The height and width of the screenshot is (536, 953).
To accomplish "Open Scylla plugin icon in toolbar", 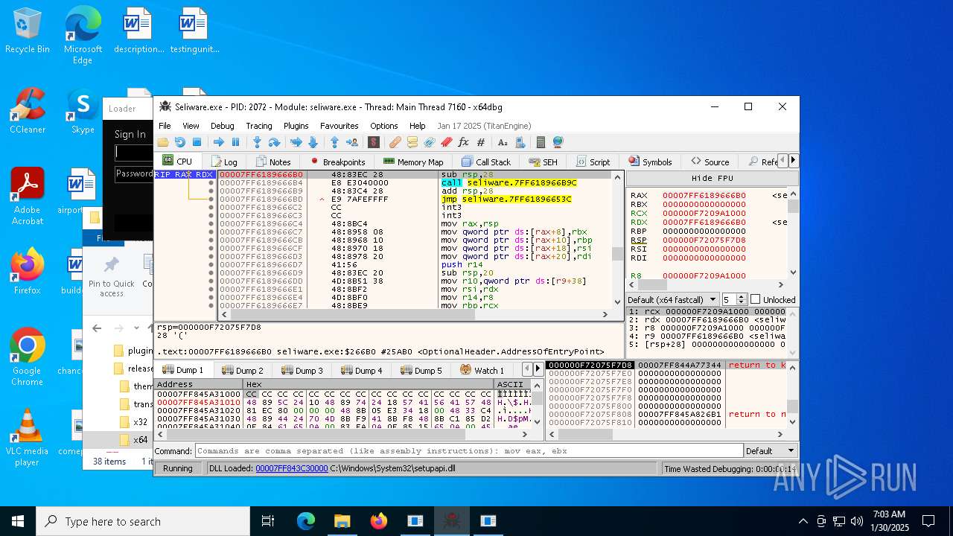I will [374, 142].
